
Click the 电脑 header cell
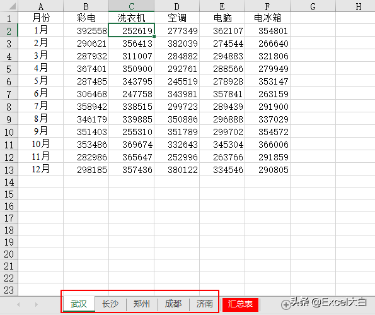pyautogui.click(x=222, y=18)
